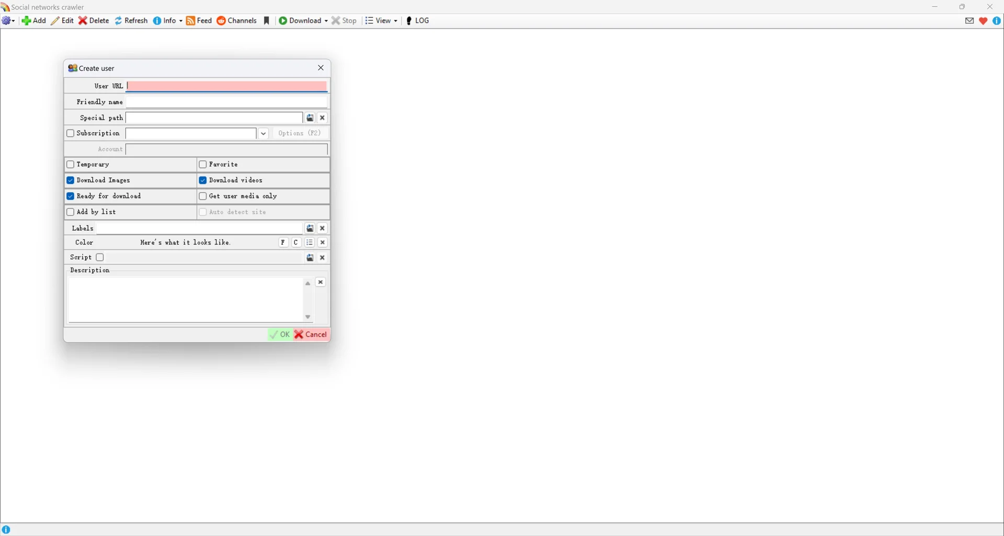Toggle the Favorite checkbox

[x=203, y=165]
